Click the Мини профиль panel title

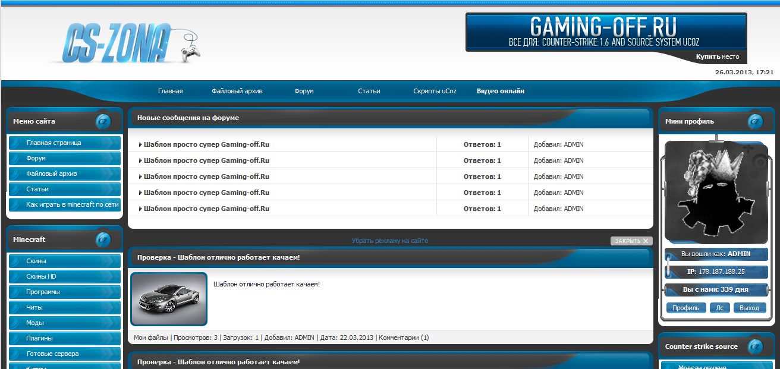pos(690,121)
